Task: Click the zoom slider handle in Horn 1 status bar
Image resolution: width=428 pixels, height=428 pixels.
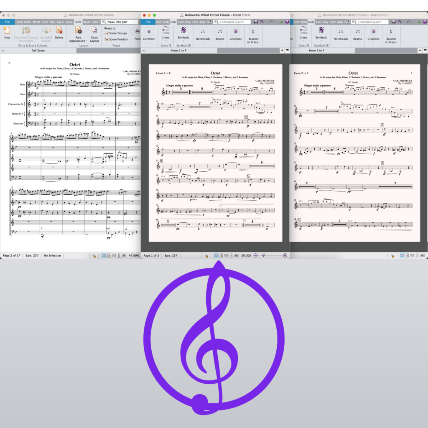Action: tap(263, 255)
